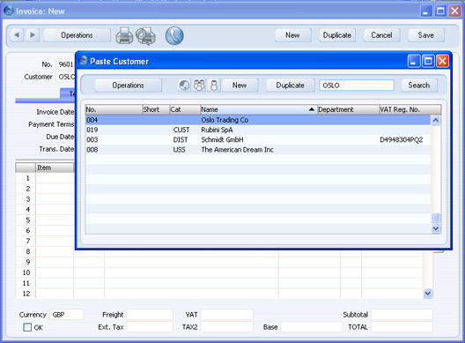Sort by VAT Reg. No. column header
Image resolution: width=465 pixels, height=343 pixels.
click(x=410, y=109)
